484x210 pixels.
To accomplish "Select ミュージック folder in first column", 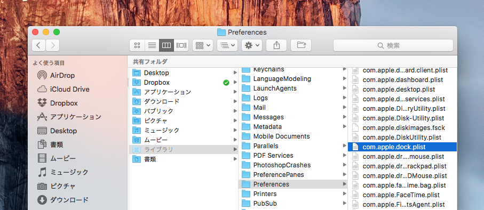I will 184,131.
